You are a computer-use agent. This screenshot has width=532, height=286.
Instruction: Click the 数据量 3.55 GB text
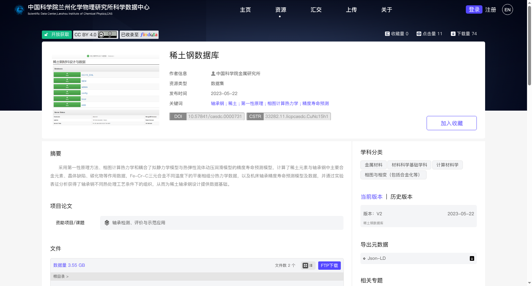69,265
